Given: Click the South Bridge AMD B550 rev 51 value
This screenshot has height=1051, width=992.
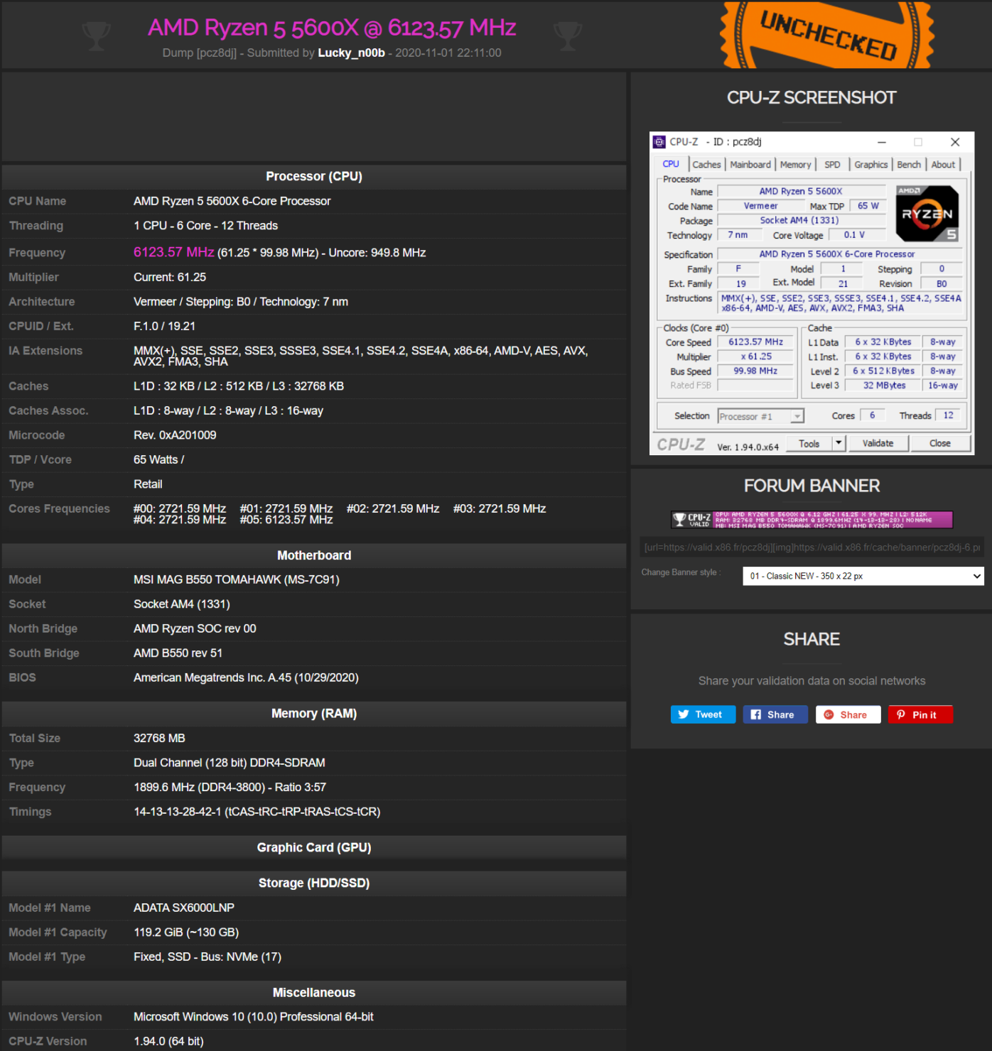Looking at the screenshot, I should pyautogui.click(x=178, y=653).
